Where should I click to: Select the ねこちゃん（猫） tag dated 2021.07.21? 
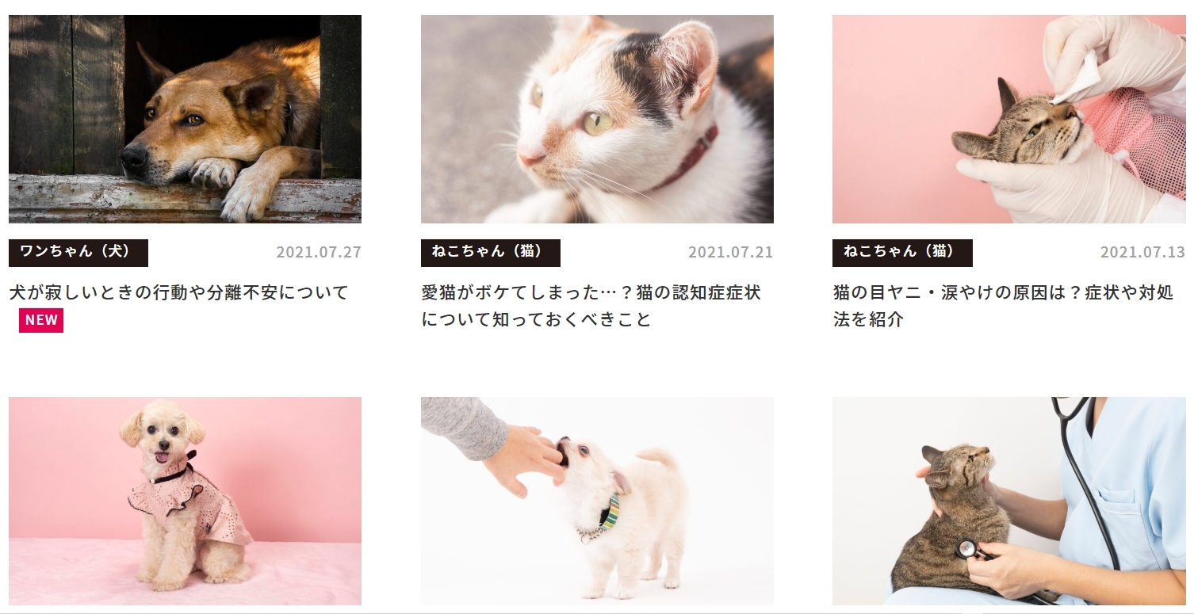[x=491, y=253]
